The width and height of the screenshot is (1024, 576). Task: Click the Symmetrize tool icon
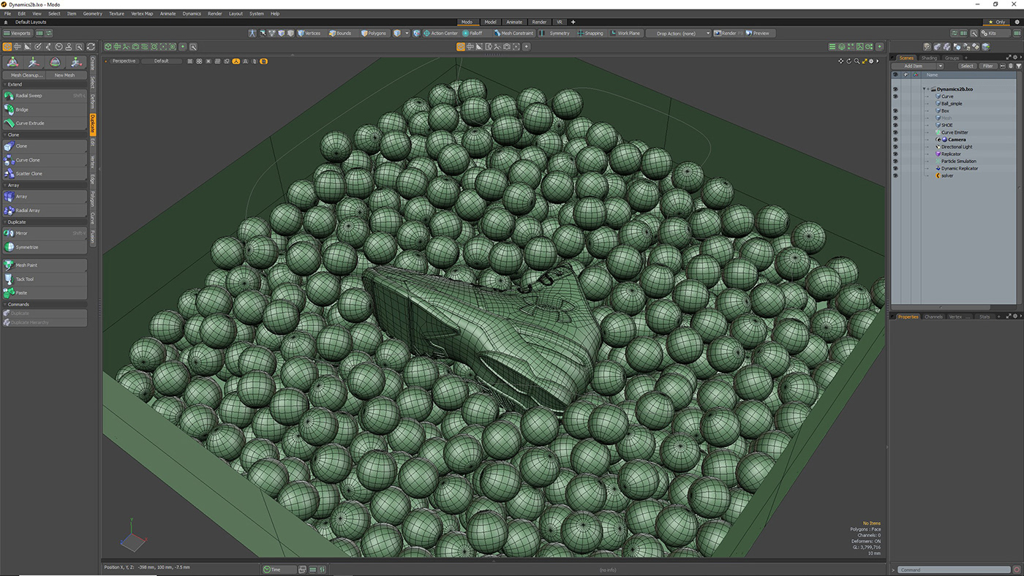click(x=10, y=247)
